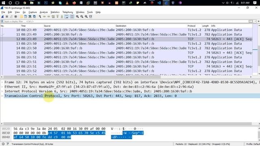
Task: Open the File menu
Action: 3,12
